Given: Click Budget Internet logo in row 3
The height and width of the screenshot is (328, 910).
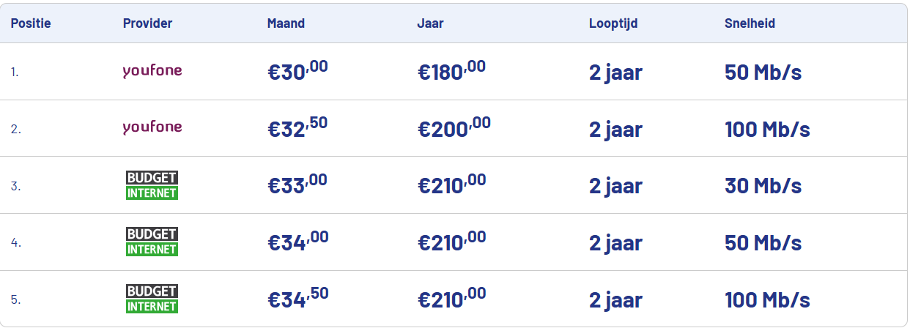Looking at the screenshot, I should (152, 185).
